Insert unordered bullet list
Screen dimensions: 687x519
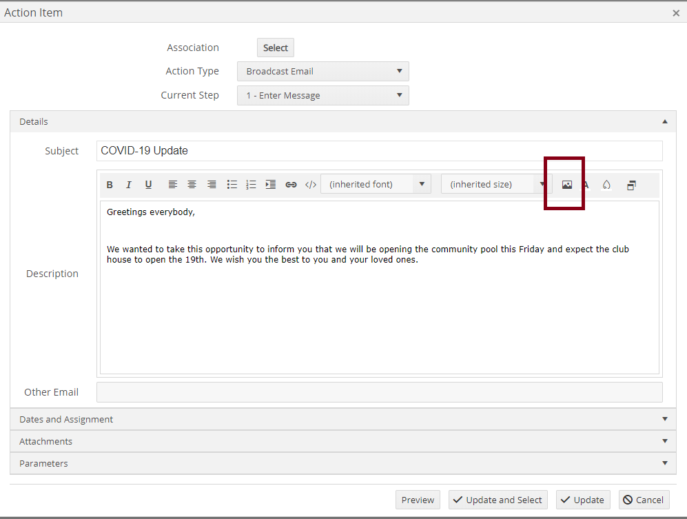(232, 185)
